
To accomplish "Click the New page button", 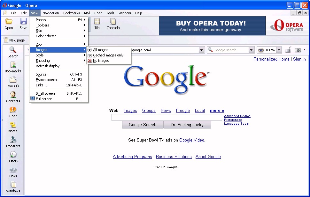I will click(14, 40).
